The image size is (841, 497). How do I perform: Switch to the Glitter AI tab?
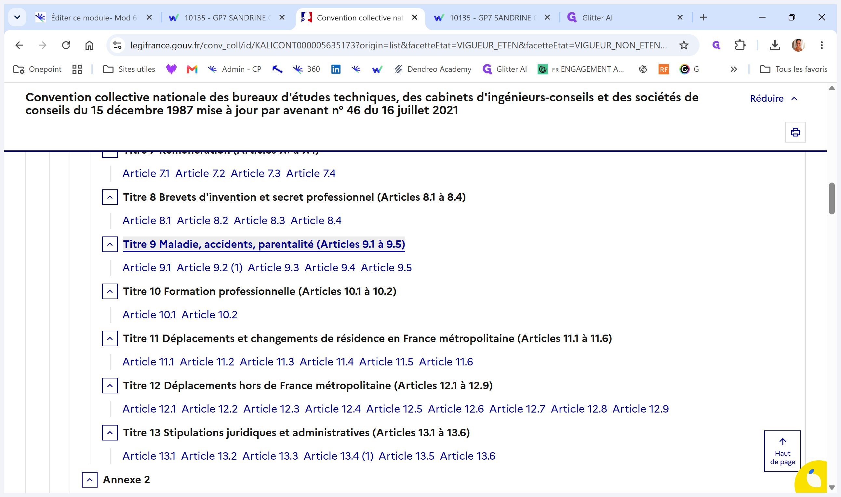pyautogui.click(x=597, y=18)
